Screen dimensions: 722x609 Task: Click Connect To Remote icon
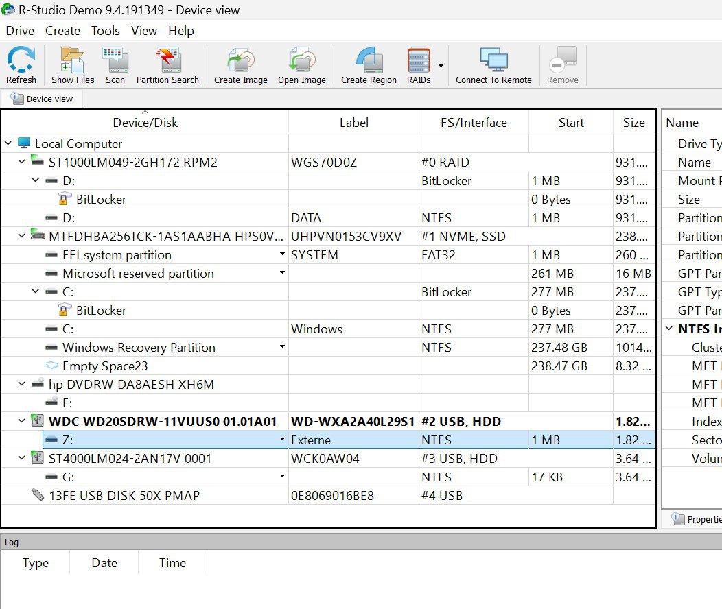click(x=493, y=66)
